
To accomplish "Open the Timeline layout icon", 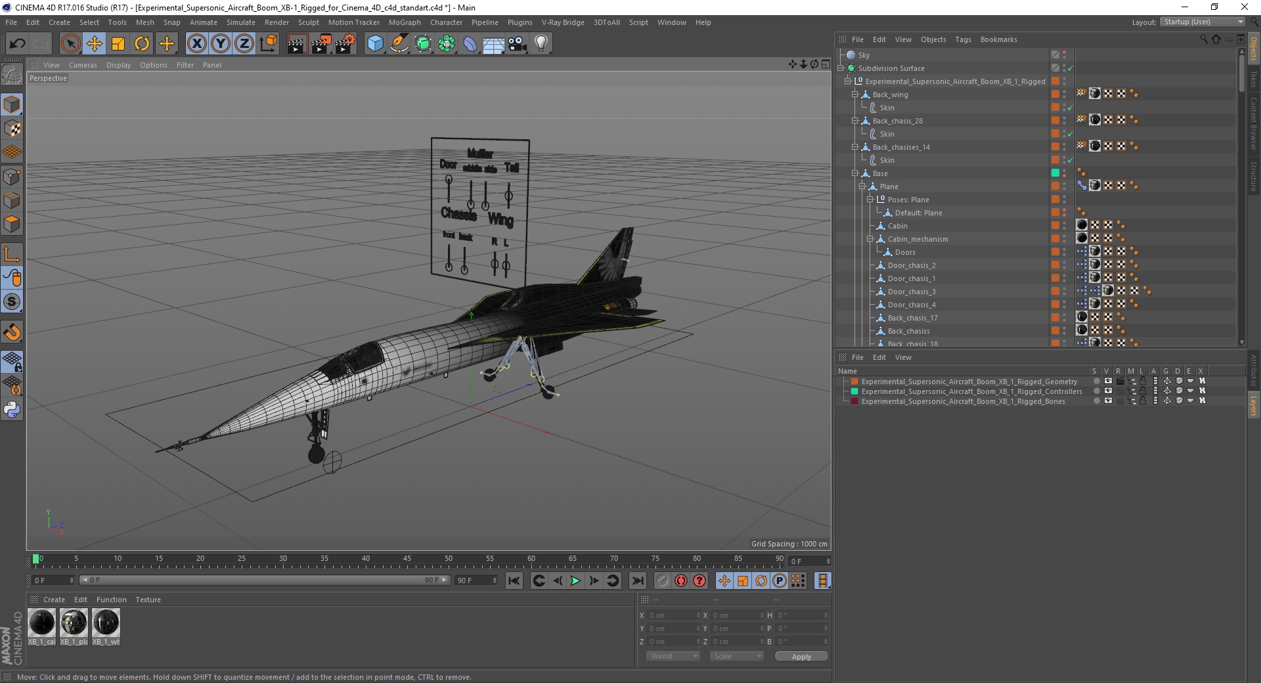I will [822, 581].
